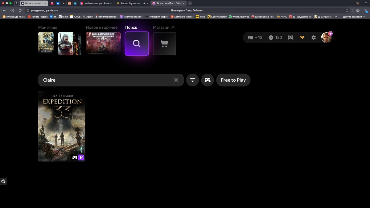Switch to Яндекс Музыка tab
Viewport: 370px width, 208px height.
[132, 3]
